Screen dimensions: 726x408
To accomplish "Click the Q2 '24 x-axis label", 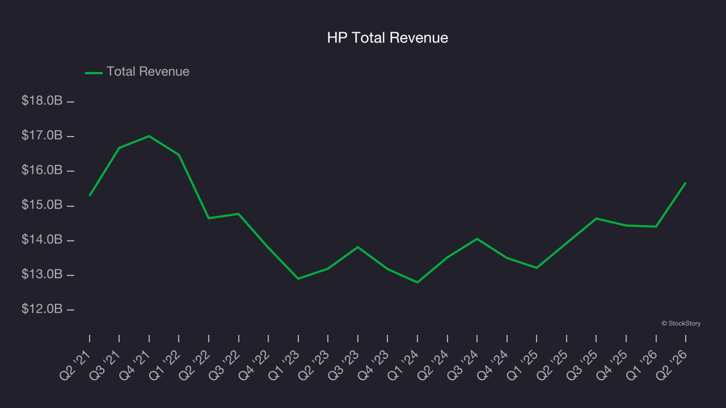I will point(434,364).
